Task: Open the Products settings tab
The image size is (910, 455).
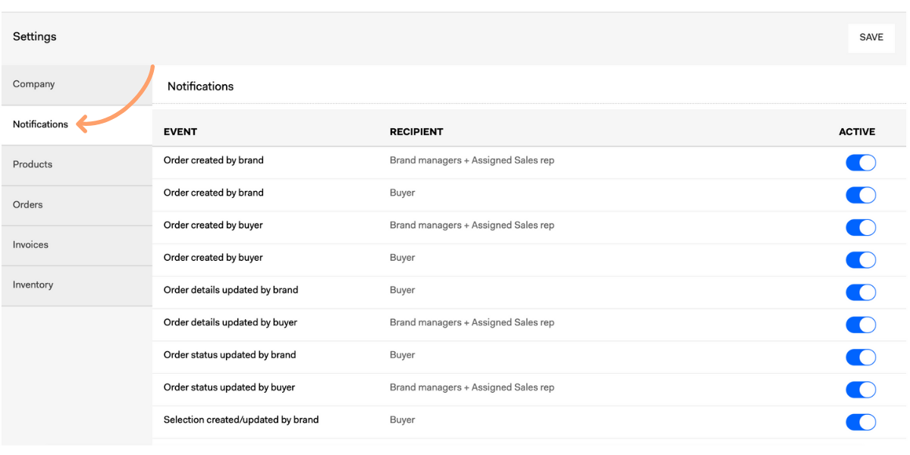Action: 76,165
